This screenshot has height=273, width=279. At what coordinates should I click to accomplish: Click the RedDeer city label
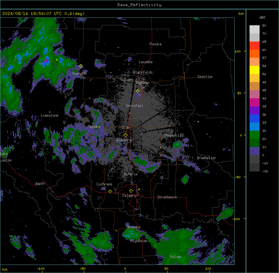[x=143, y=83]
